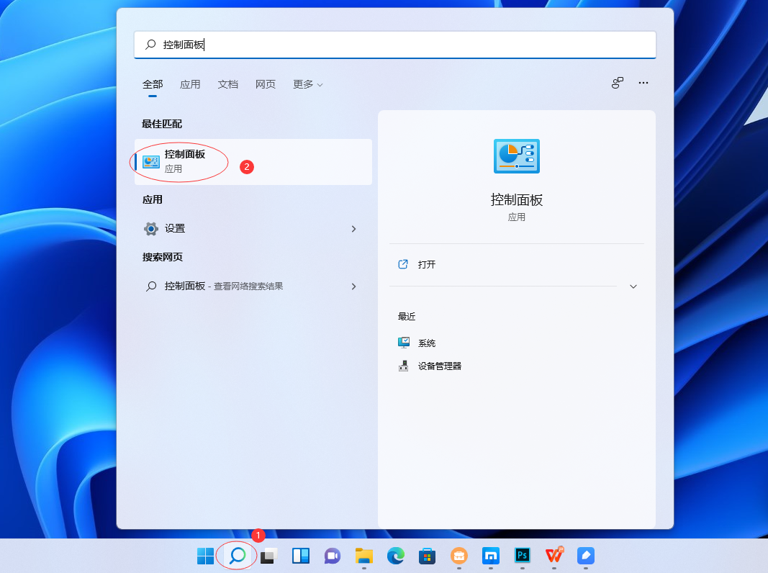Open File Explorer from the taskbar
The height and width of the screenshot is (573, 768).
363,556
